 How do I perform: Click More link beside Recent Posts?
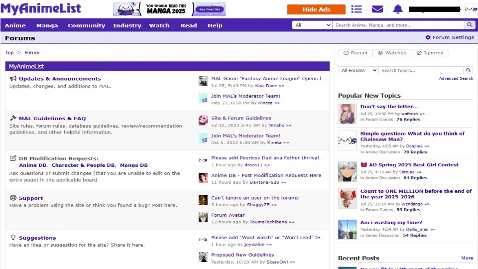click(x=467, y=258)
